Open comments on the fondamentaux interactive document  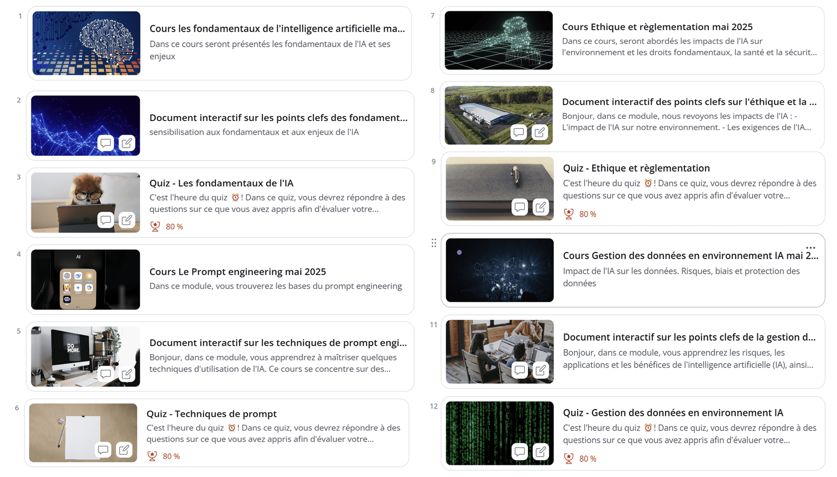pos(106,143)
